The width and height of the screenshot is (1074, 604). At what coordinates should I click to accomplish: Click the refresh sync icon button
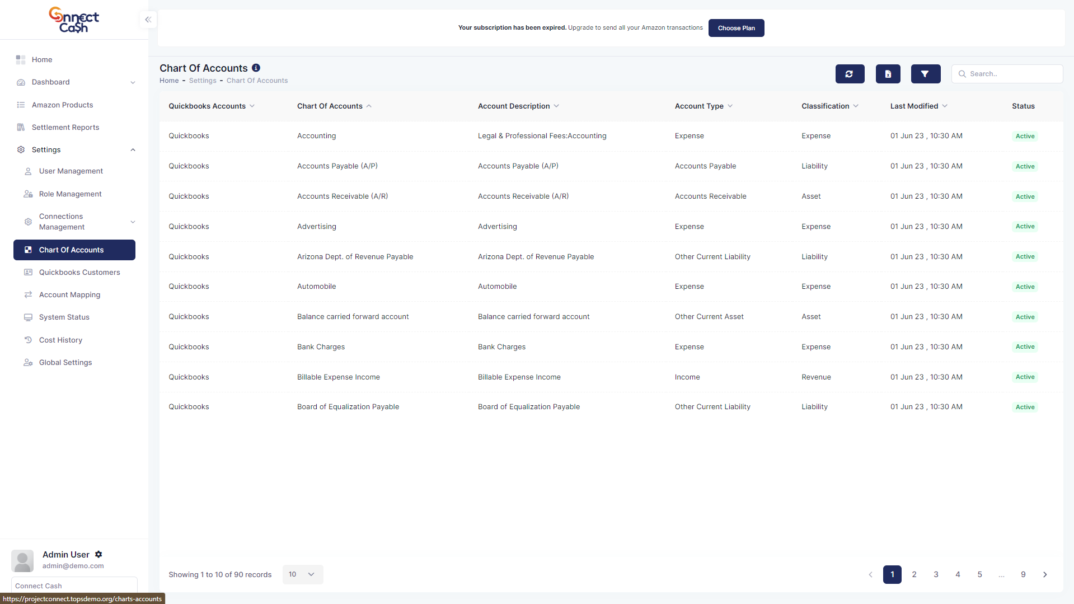(850, 74)
